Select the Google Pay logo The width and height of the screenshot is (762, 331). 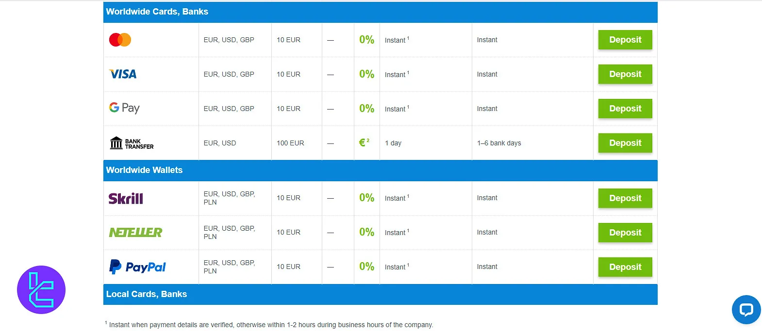124,109
